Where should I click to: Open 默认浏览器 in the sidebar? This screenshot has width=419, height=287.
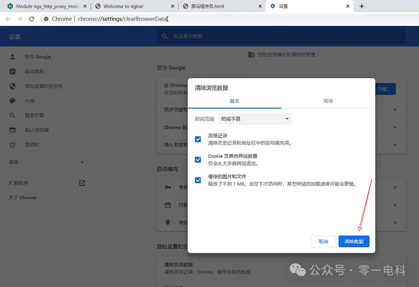pos(36,130)
